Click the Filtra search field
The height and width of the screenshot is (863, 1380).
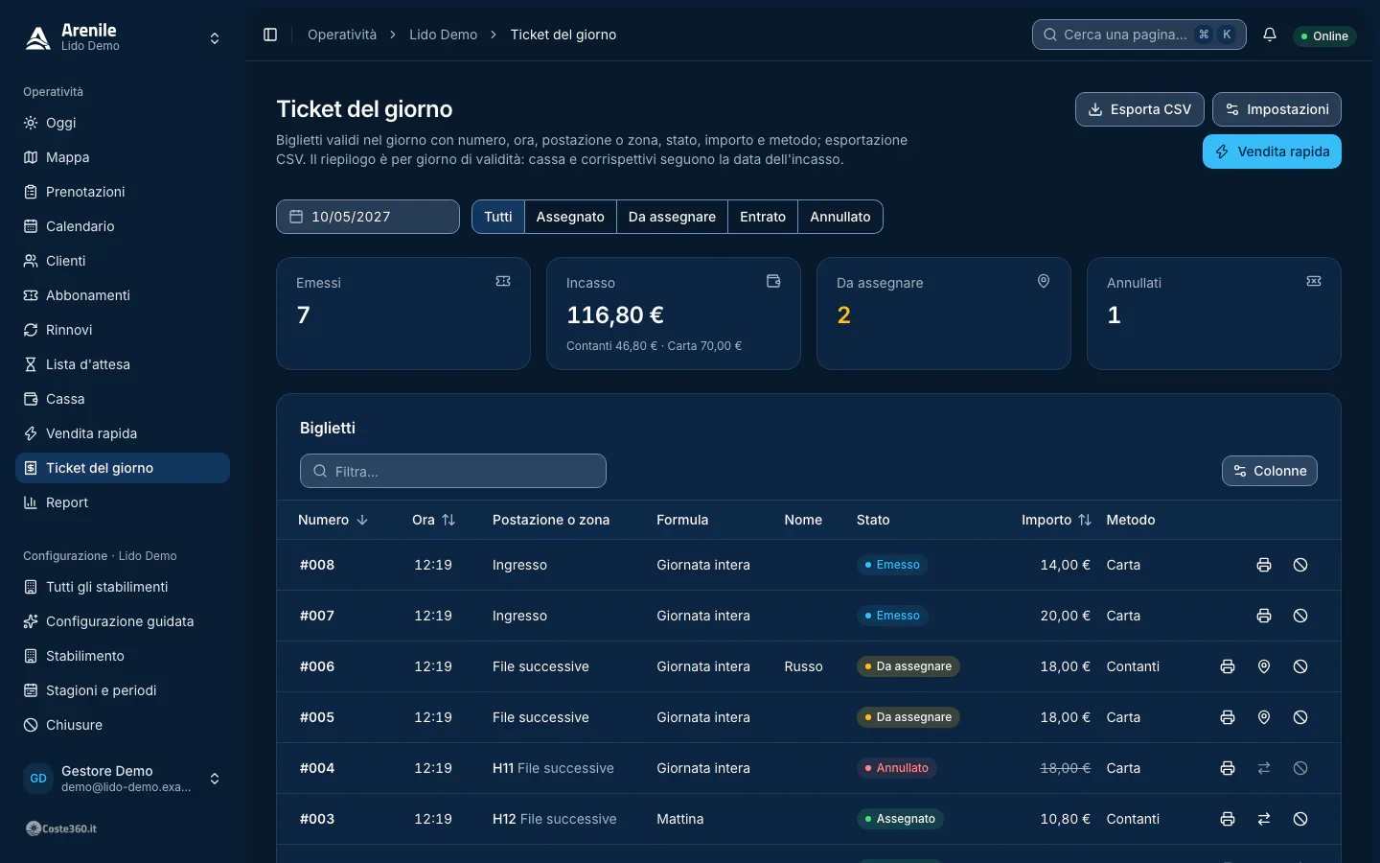(453, 471)
